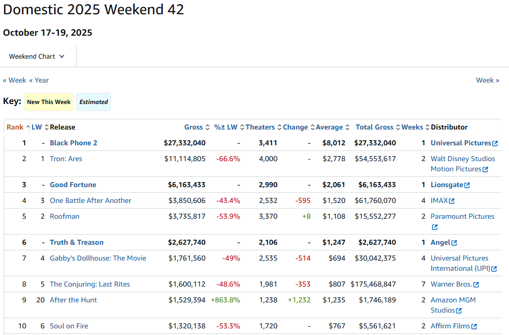Click the yellow New This Week key swatch
The image size is (509, 335).
49,102
